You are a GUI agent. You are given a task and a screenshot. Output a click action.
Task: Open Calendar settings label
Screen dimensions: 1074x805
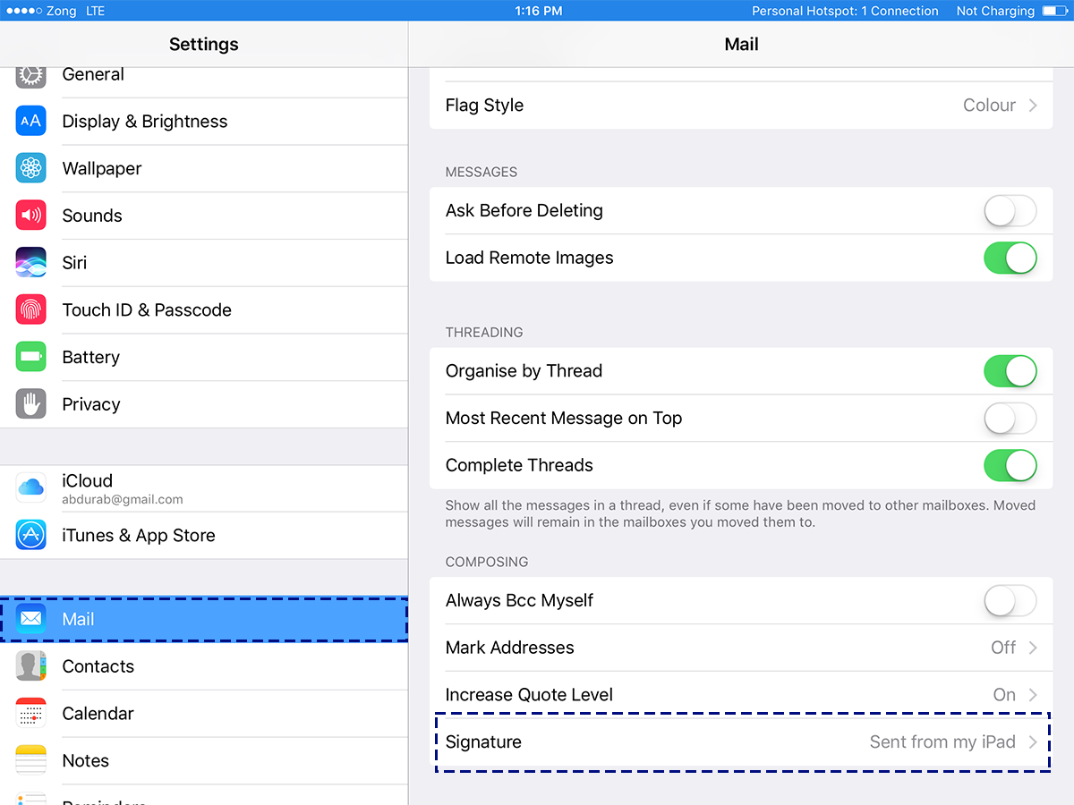point(98,714)
